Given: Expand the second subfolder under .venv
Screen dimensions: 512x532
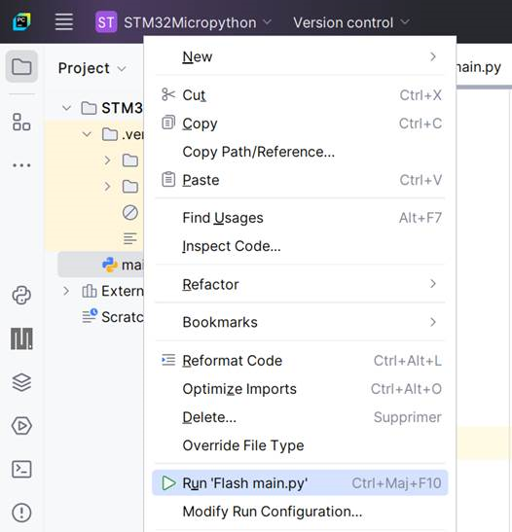Looking at the screenshot, I should [107, 187].
